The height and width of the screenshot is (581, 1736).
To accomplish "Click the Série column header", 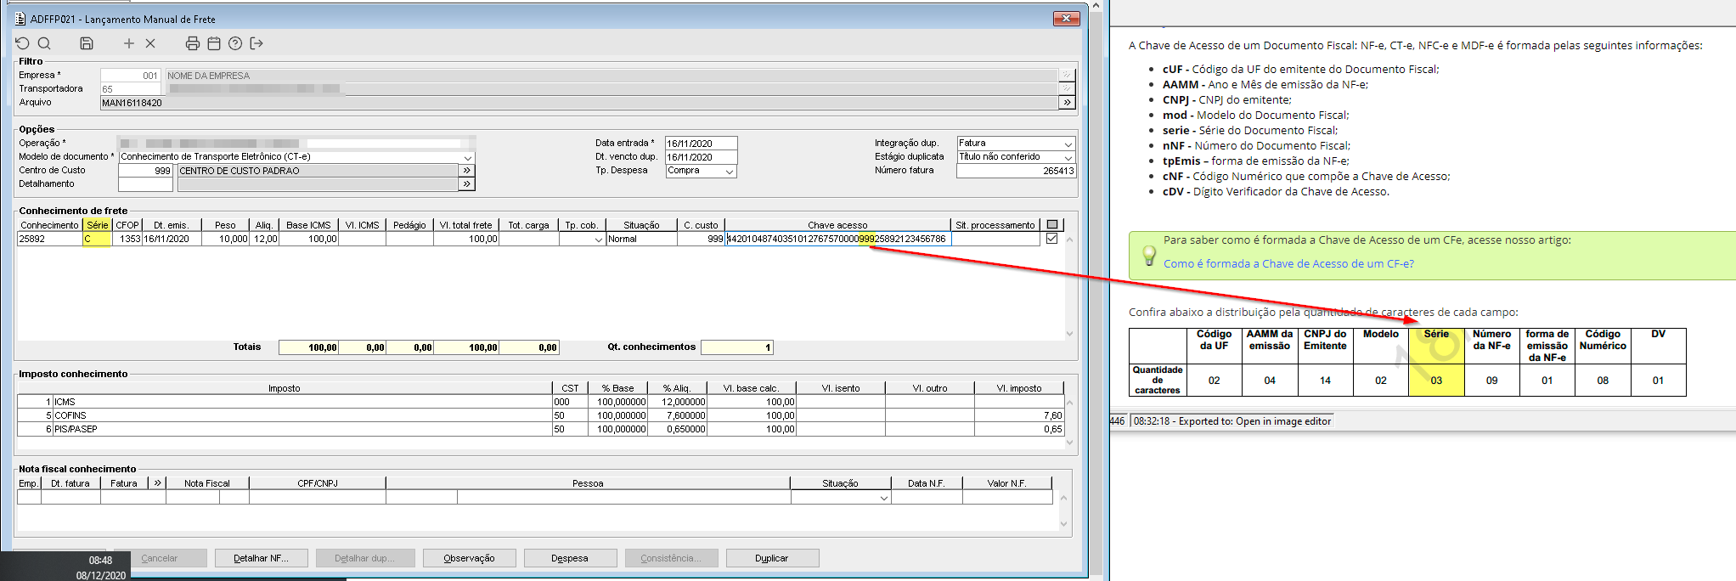I will click(97, 225).
